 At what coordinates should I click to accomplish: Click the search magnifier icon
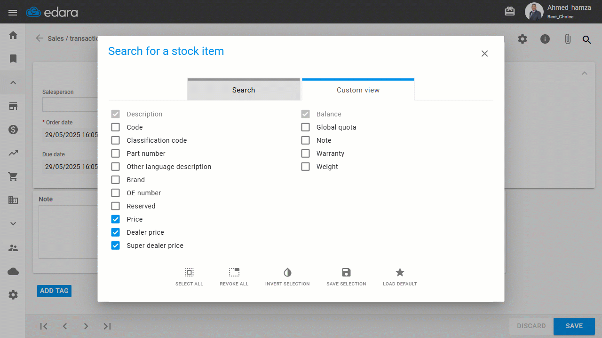(586, 39)
